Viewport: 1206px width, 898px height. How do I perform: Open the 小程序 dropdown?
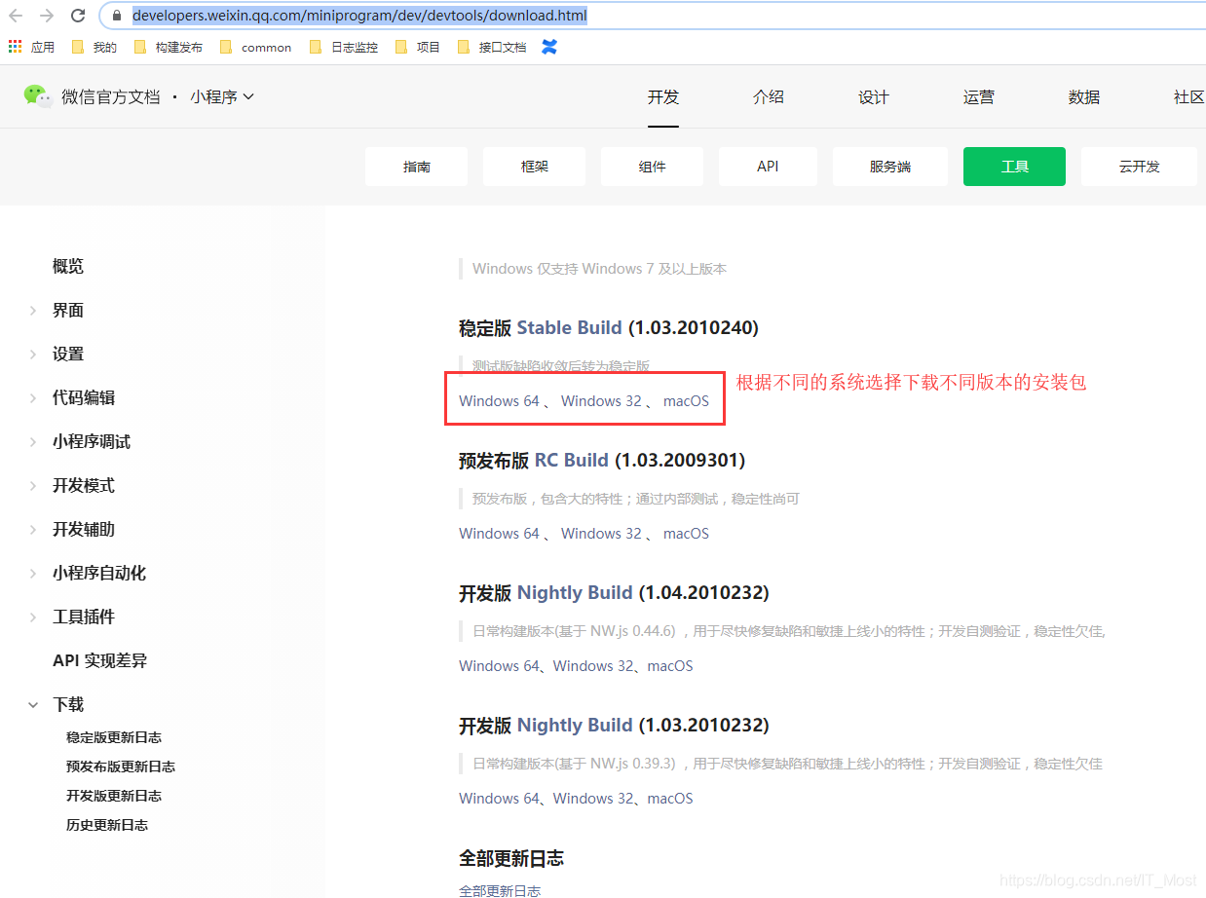222,96
